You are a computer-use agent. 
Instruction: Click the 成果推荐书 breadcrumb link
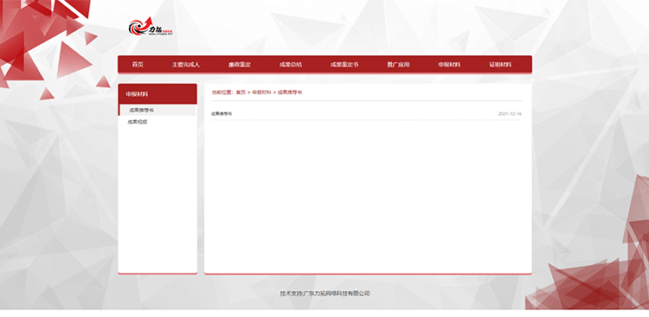(290, 92)
